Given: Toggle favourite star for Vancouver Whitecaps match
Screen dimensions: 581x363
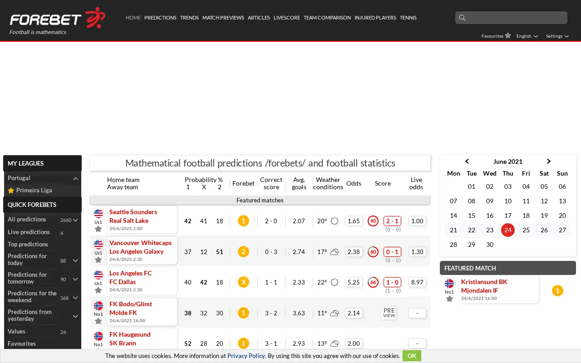Looking at the screenshot, I should point(98,260).
